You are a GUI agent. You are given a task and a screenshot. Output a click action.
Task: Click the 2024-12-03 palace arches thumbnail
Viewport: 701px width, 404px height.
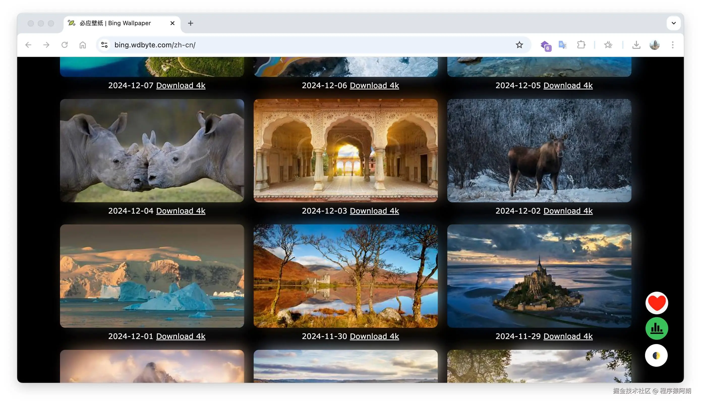click(345, 150)
